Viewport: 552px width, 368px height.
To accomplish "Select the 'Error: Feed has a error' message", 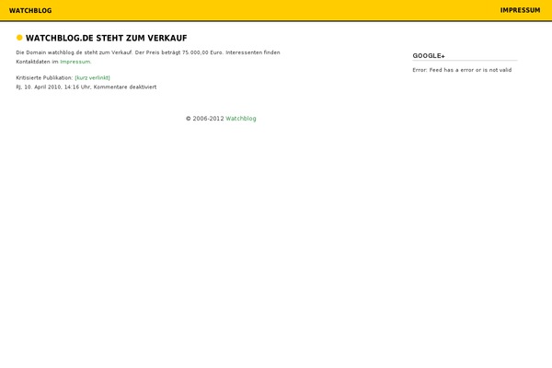I will tap(462, 70).
